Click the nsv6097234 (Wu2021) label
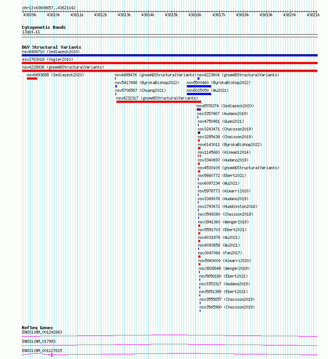The height and width of the screenshot is (359, 328). click(x=219, y=184)
